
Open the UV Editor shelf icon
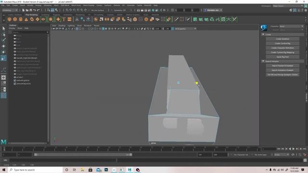(223, 19)
